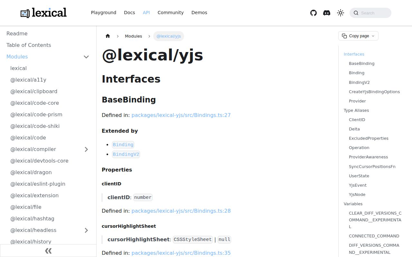
Task: Click the Lexical logo
Action: 43,13
